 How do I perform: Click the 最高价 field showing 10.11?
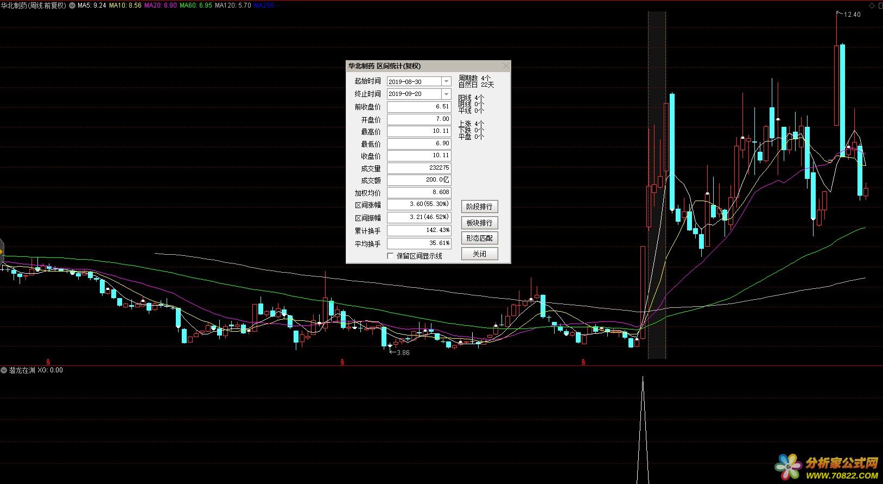click(x=418, y=131)
